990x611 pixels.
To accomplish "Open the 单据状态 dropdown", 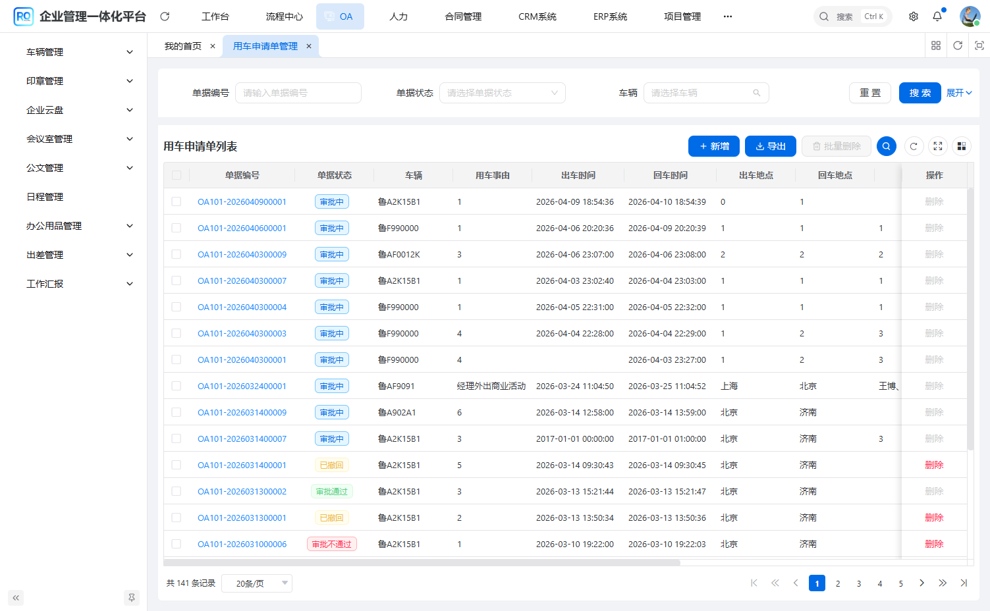I will pyautogui.click(x=503, y=93).
